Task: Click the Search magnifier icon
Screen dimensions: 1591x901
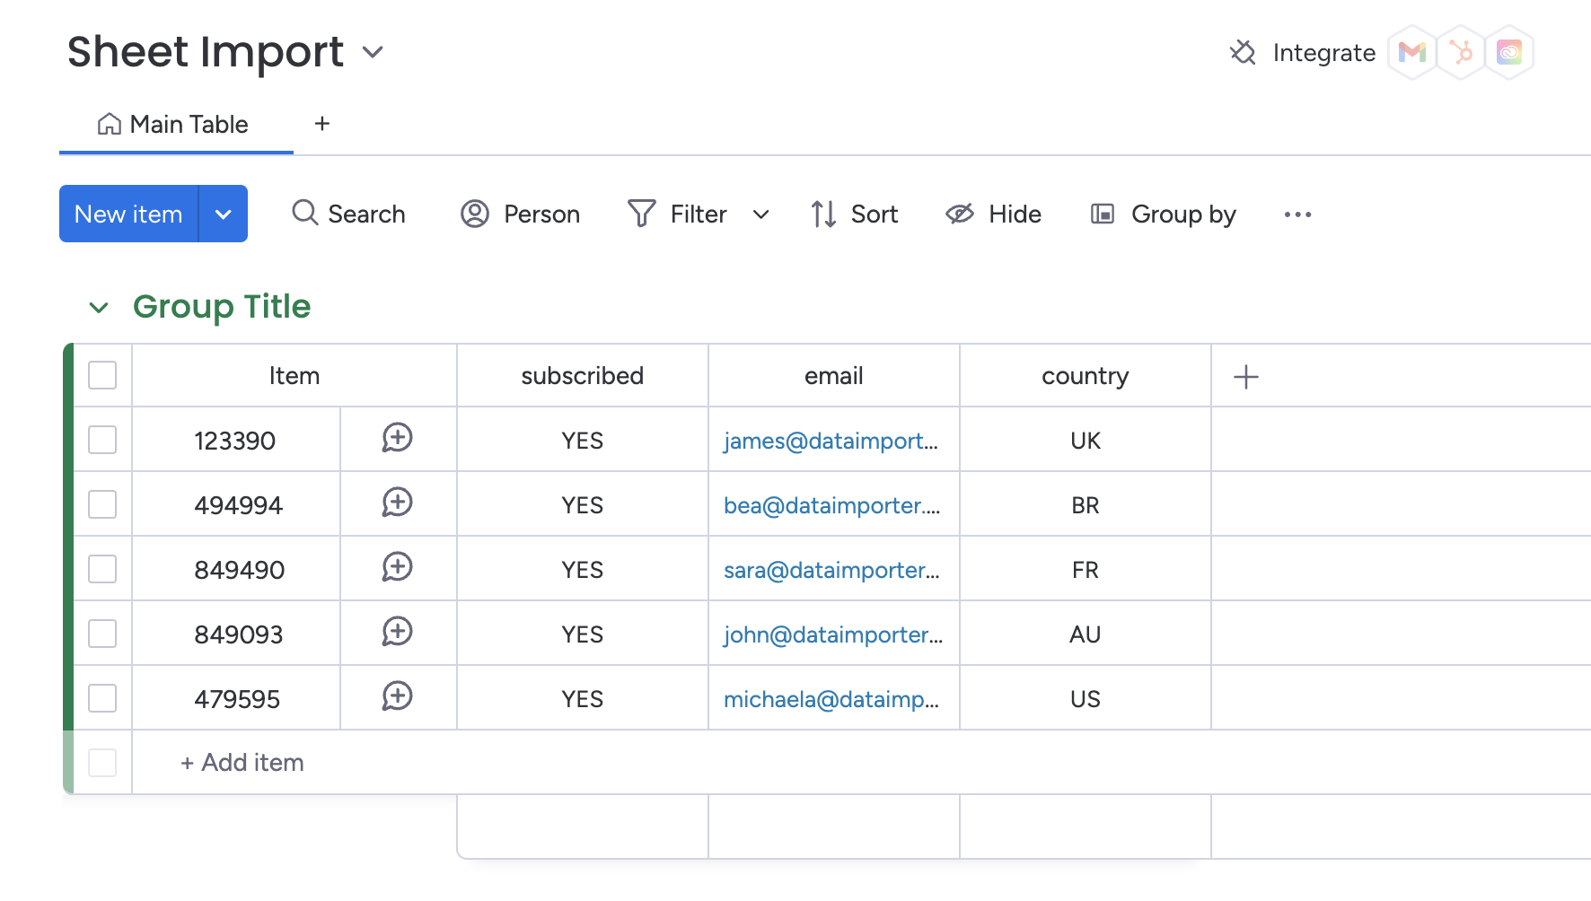Action: tap(305, 213)
